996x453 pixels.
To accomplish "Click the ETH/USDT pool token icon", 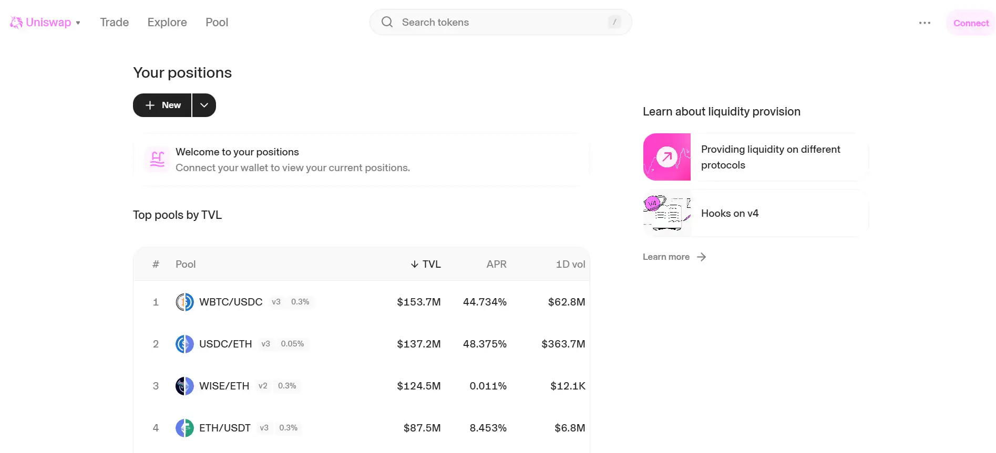I will click(x=184, y=428).
